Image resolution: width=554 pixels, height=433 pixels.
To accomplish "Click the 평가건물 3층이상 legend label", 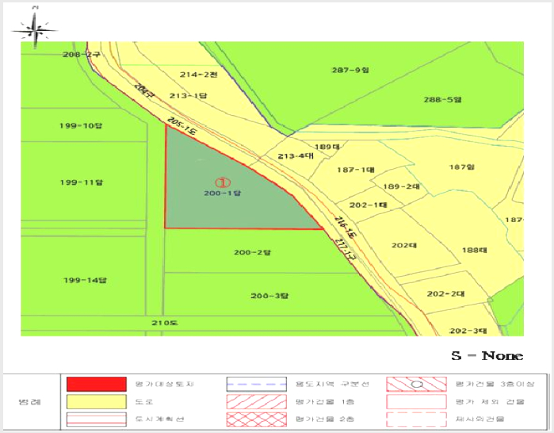I will [x=495, y=384].
